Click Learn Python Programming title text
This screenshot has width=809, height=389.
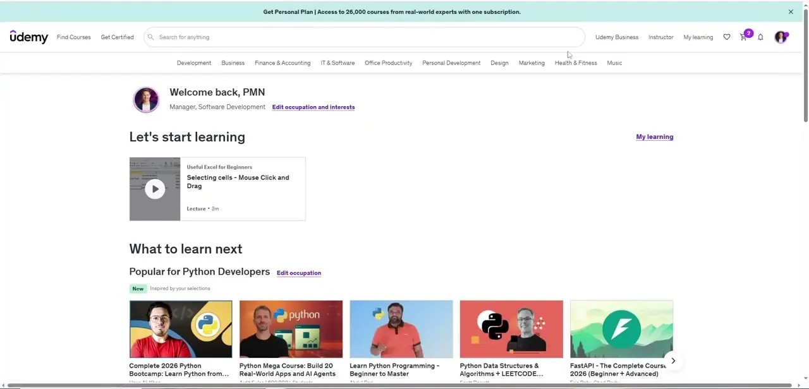pyautogui.click(x=394, y=370)
